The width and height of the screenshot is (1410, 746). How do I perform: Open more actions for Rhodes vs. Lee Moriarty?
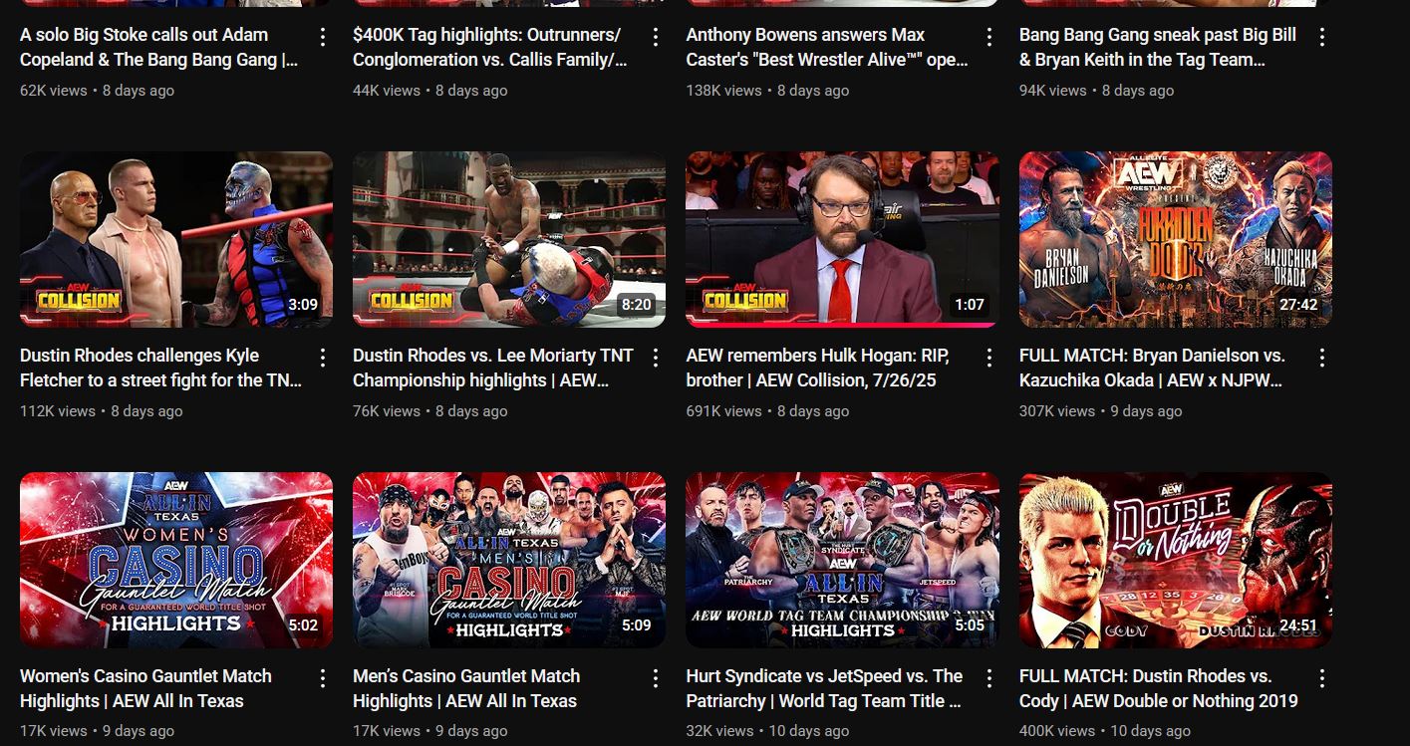click(656, 359)
